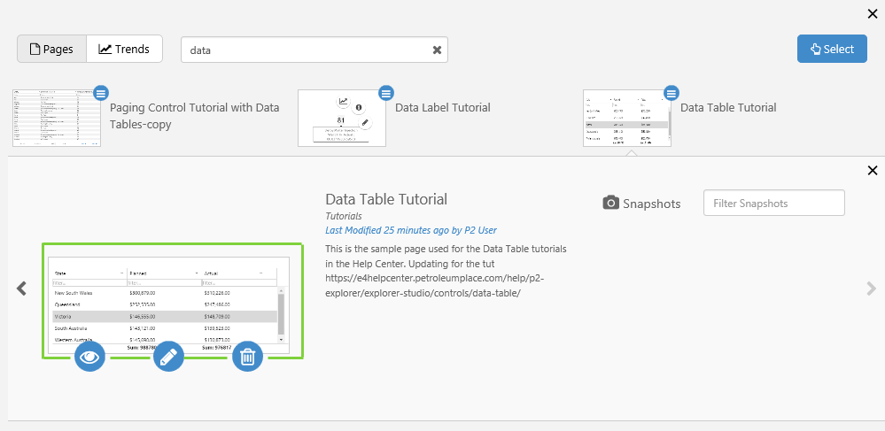
Task: Clear the search text with X icon
Action: 437,50
